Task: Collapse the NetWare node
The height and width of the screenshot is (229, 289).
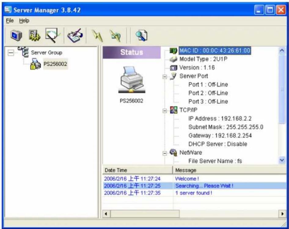Action: (165, 153)
